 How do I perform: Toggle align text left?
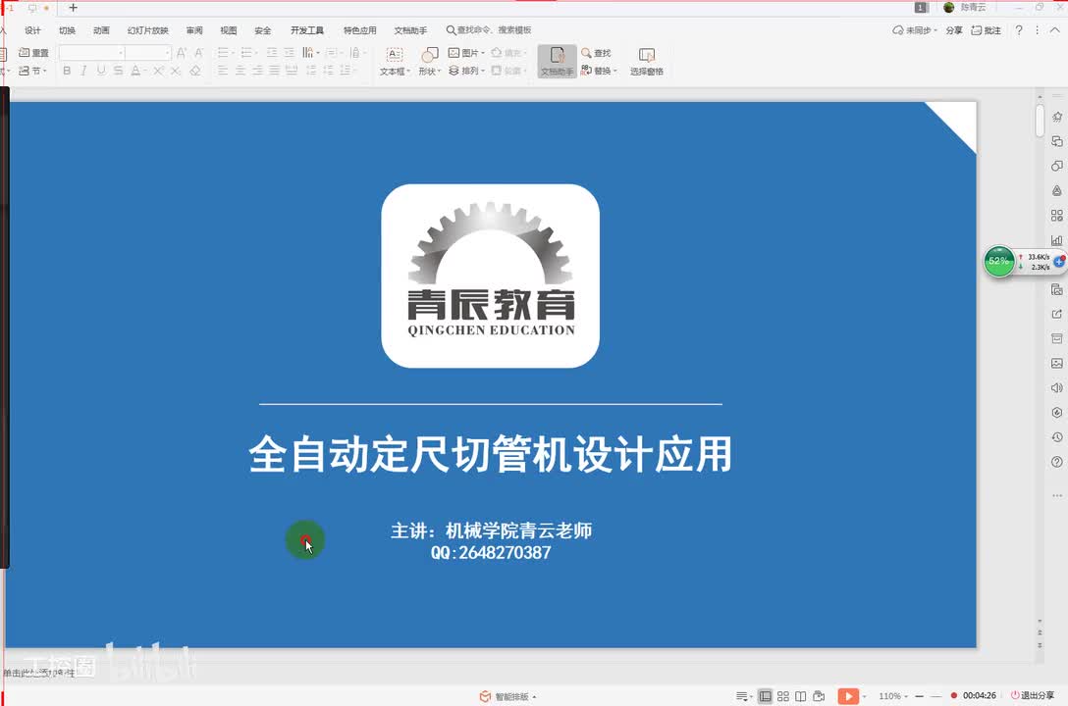(x=224, y=71)
